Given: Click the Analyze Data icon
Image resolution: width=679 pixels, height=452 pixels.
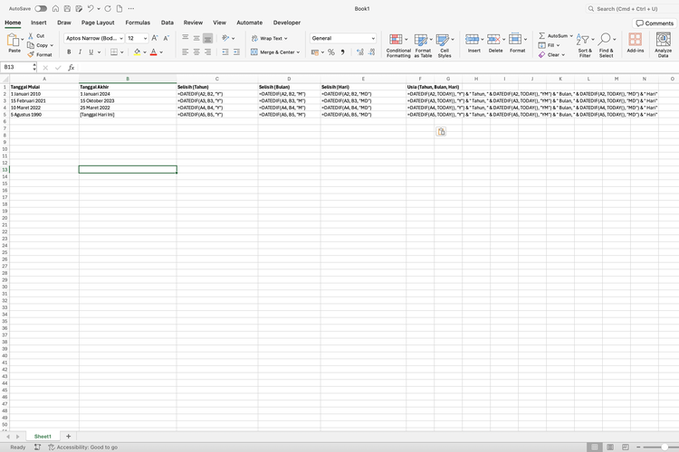Looking at the screenshot, I should point(663,40).
